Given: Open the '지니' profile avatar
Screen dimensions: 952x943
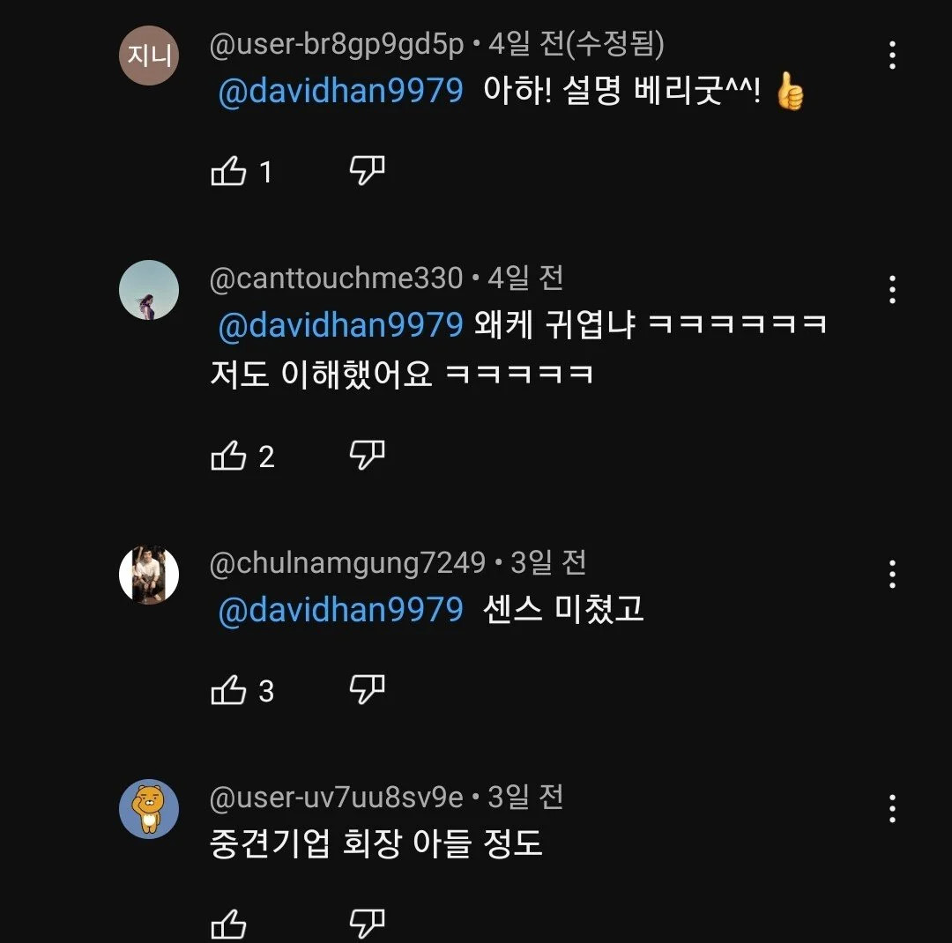Looking at the screenshot, I should click(x=148, y=55).
